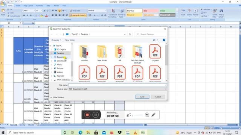Viewport: 241px width, 135px height.
Task: Apply the yellow fill color bucket
Action: click(x=42, y=15)
